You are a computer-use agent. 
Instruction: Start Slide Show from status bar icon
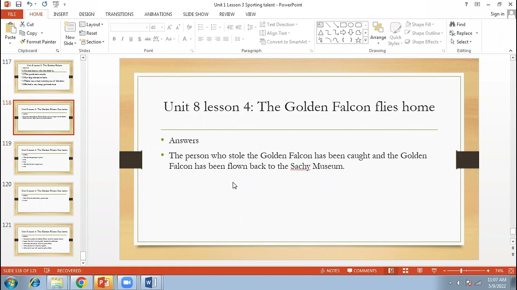coord(434,271)
